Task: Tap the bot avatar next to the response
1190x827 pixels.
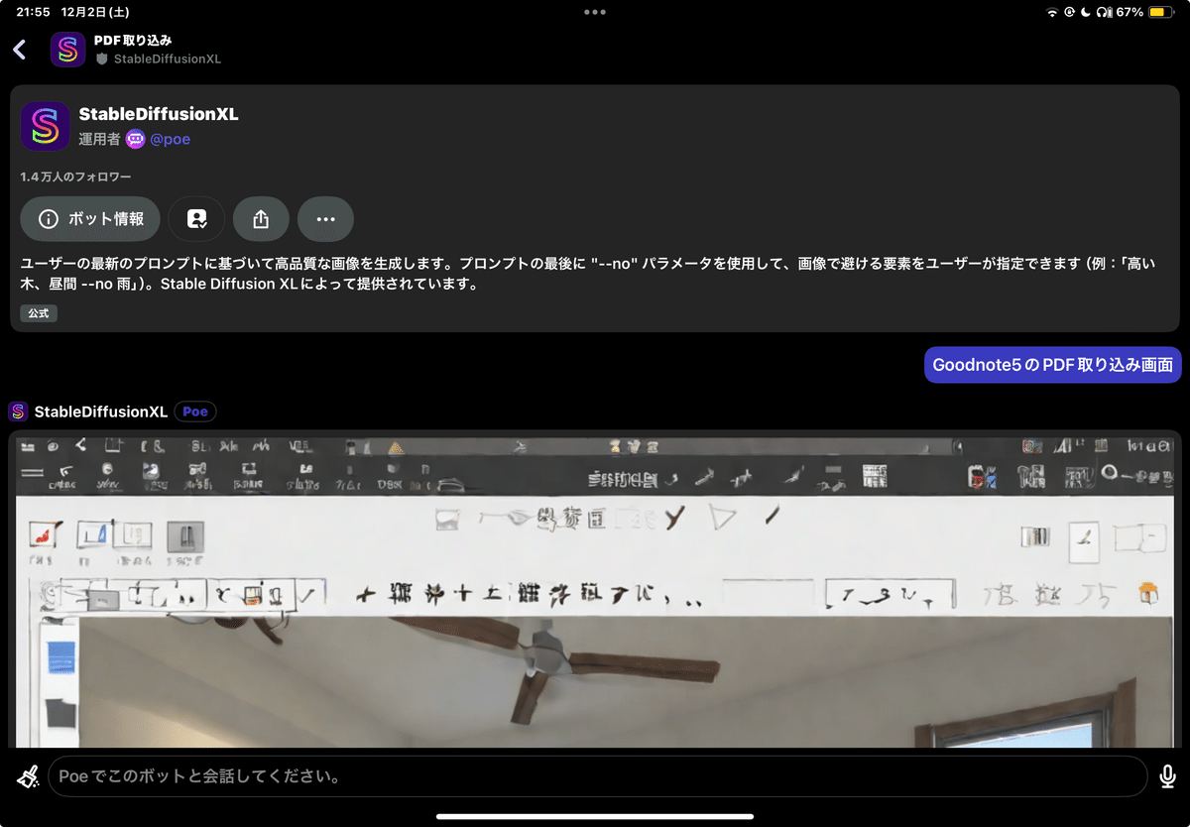Action: 16,411
